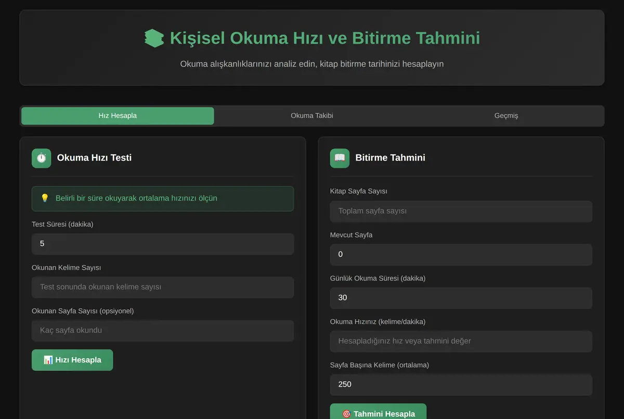Click the 'Okuma Hızınız (kelime/dakika)' label
This screenshot has height=419, width=624.
coord(378,322)
